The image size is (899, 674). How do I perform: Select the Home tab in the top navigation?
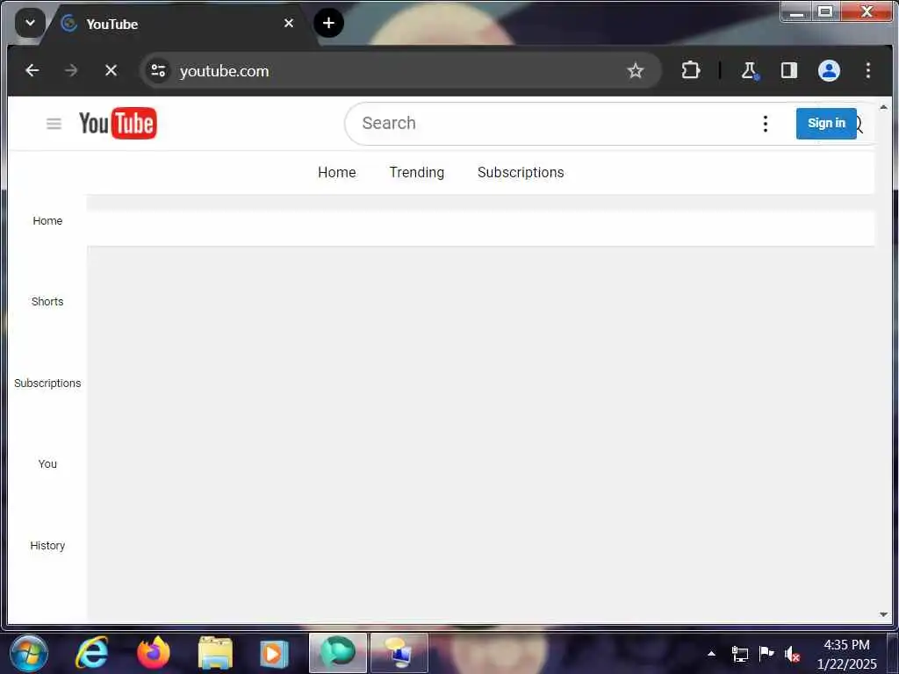coord(337,173)
